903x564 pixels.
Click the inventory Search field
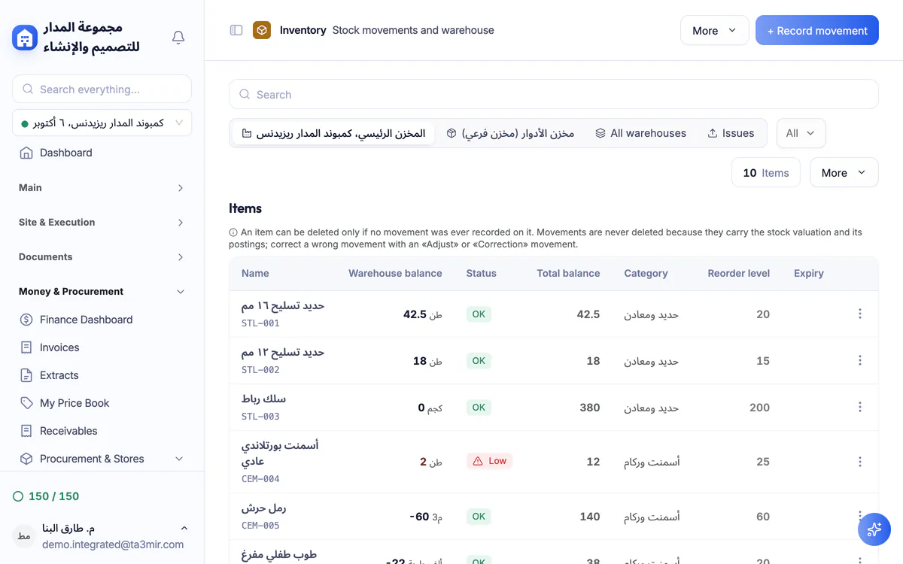click(554, 95)
